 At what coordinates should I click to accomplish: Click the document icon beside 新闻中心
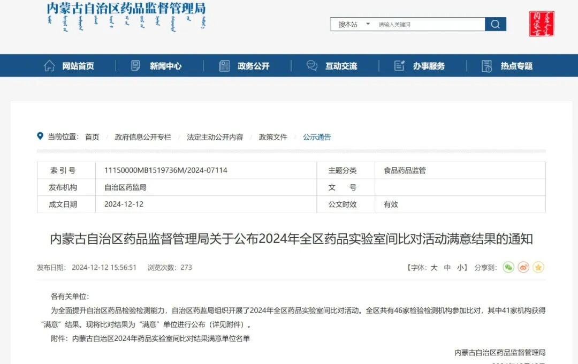135,66
